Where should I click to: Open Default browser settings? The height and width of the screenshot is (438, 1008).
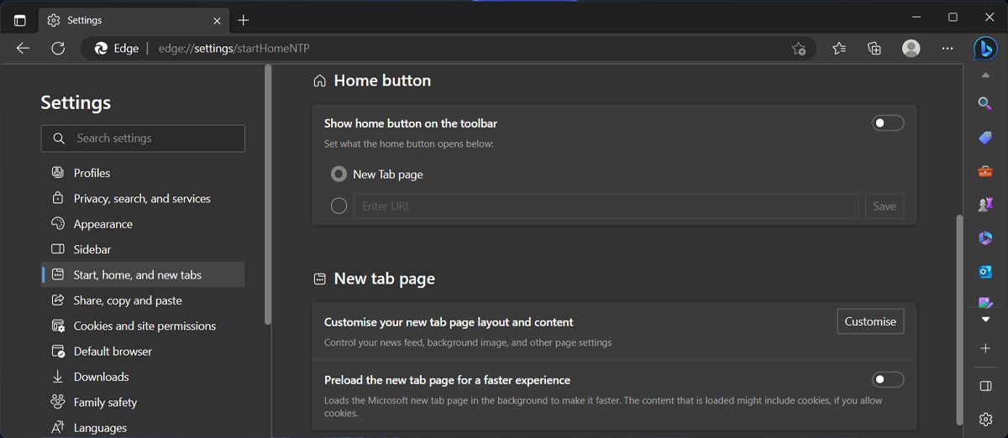pyautogui.click(x=143, y=351)
